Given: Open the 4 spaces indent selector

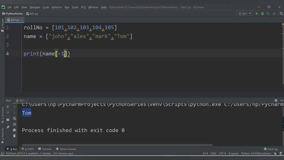Looking at the screenshot, I should [233, 153].
